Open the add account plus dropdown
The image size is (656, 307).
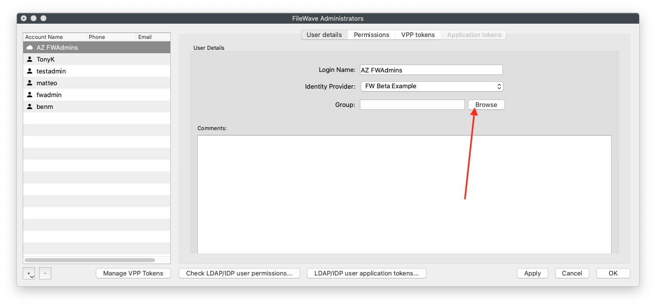29,273
